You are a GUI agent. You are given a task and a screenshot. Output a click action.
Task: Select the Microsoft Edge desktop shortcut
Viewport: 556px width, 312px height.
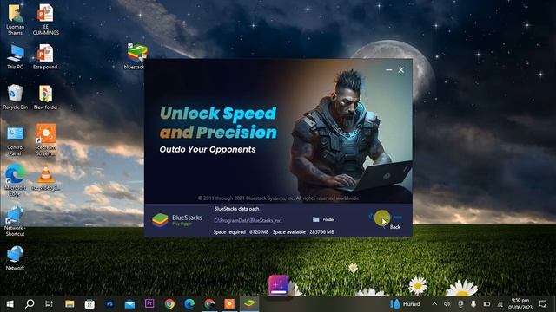15,180
